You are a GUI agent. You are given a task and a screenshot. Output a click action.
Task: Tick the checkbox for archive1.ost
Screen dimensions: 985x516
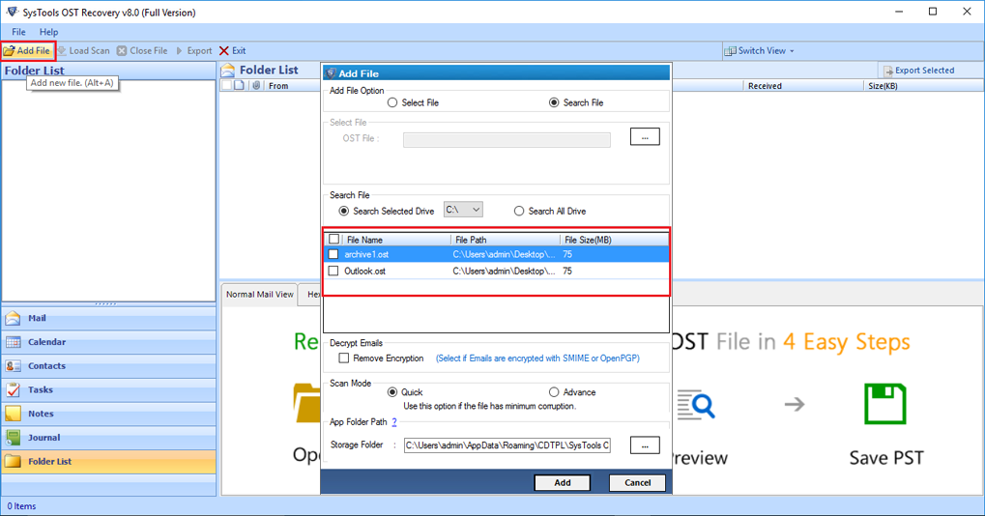(333, 254)
